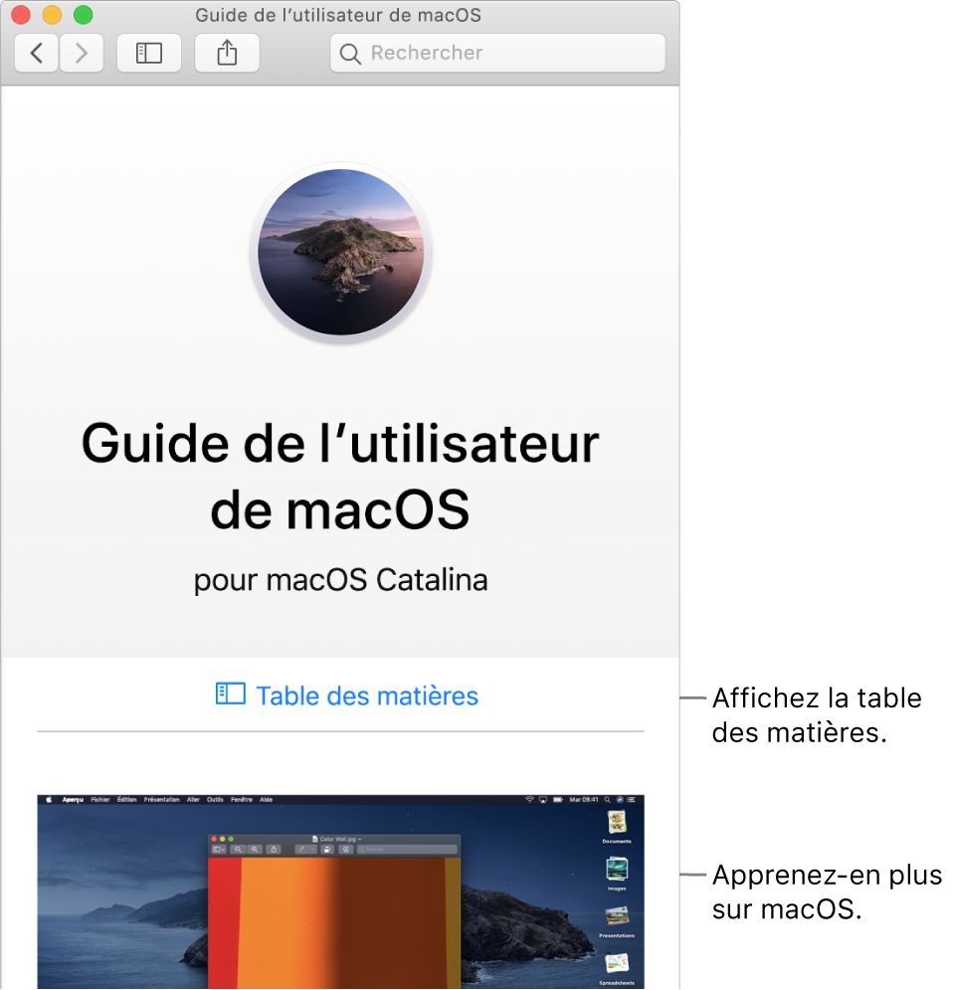The image size is (953, 990).
Task: Open Notification Center from the menu bar
Action: click(x=632, y=800)
